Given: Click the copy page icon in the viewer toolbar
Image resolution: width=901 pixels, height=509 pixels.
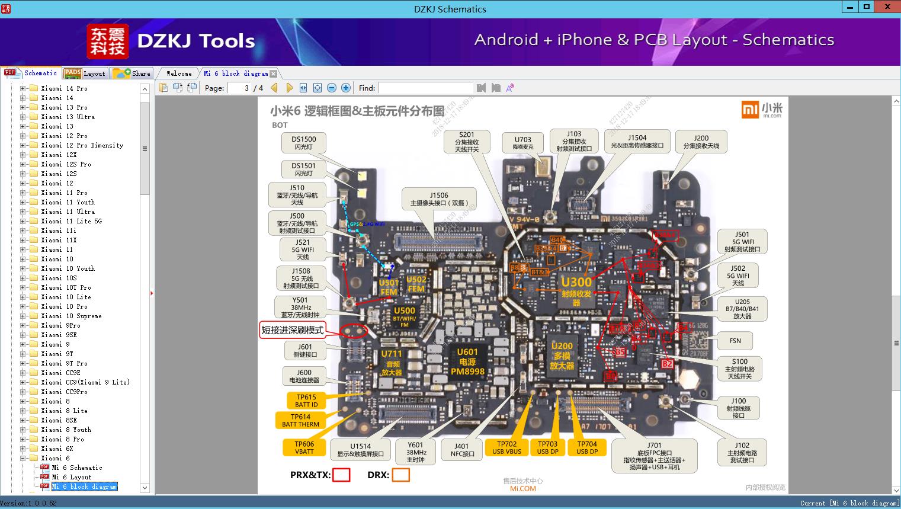Looking at the screenshot, I should (163, 88).
